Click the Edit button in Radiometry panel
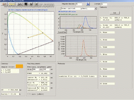Screen dimensions: 134x100 pos(115,13)
